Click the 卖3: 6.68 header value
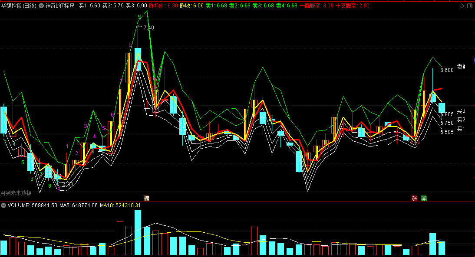Image resolution: width=475 pixels, height=257 pixels. click(263, 6)
